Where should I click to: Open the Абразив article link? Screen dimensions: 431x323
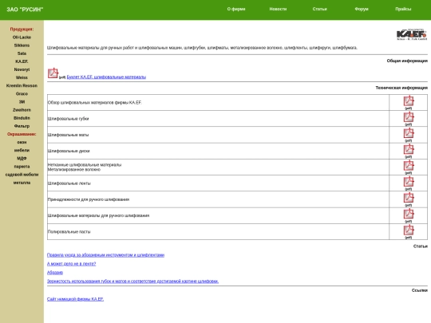coord(55,273)
